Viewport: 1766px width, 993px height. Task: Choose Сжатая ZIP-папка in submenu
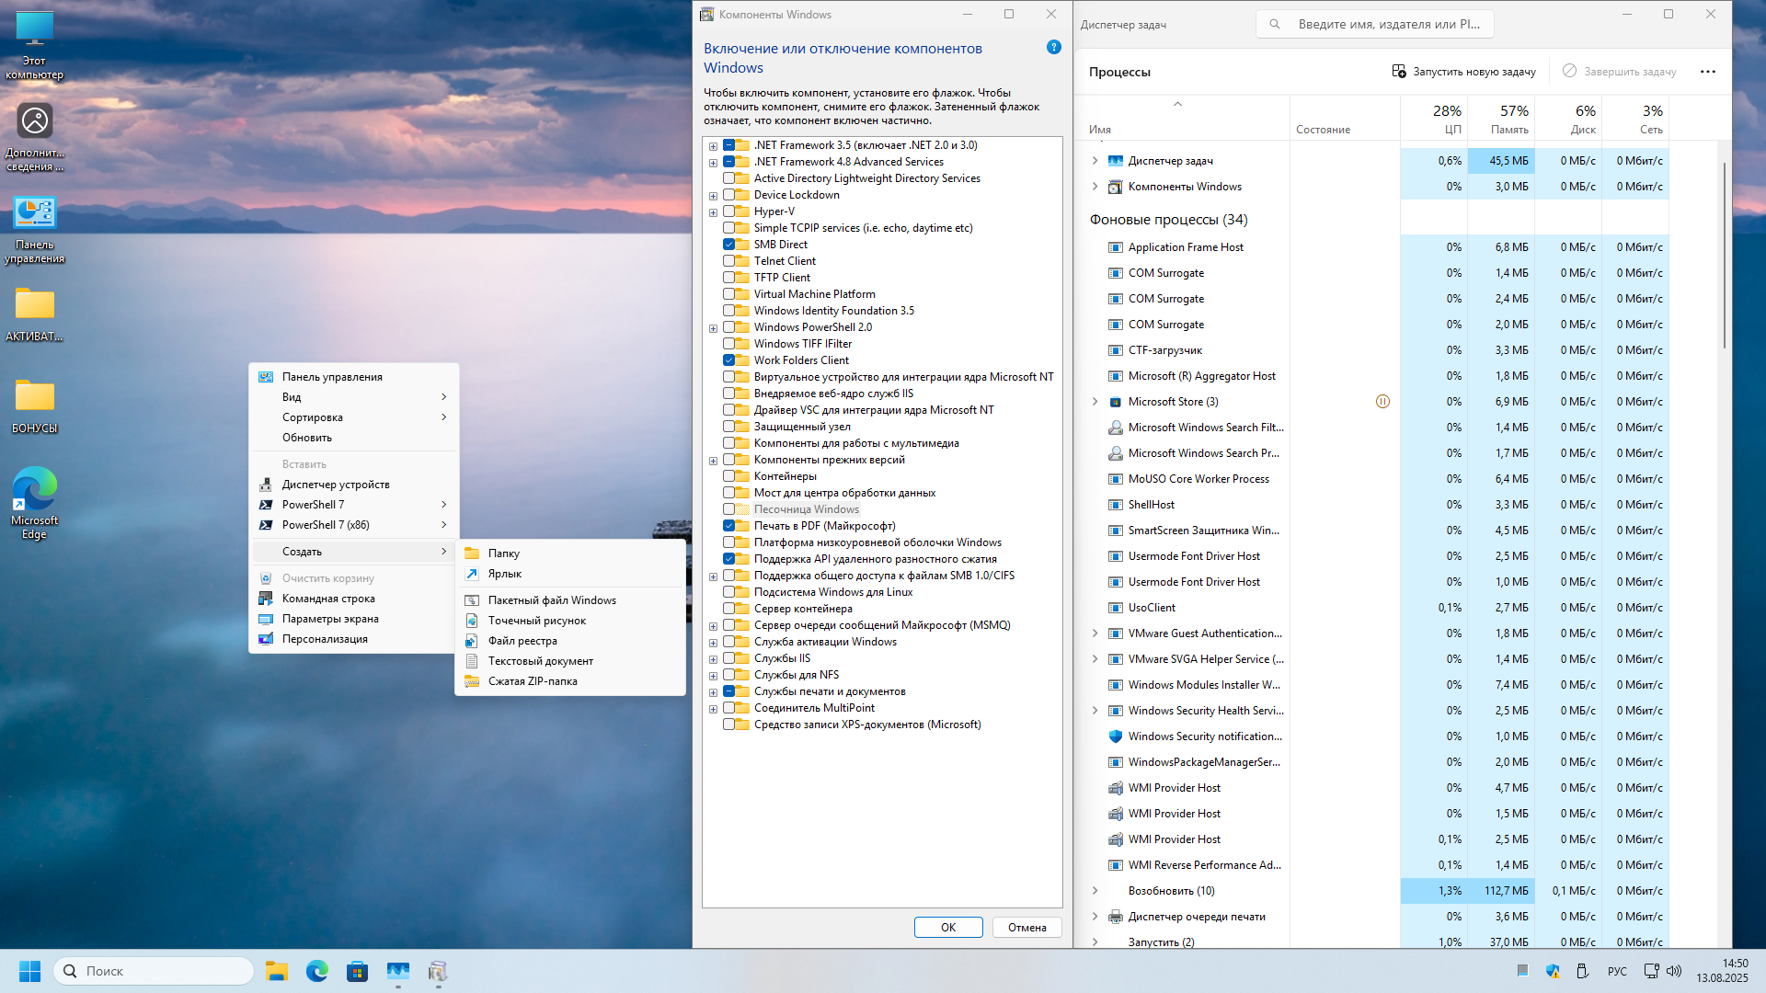coord(570,681)
